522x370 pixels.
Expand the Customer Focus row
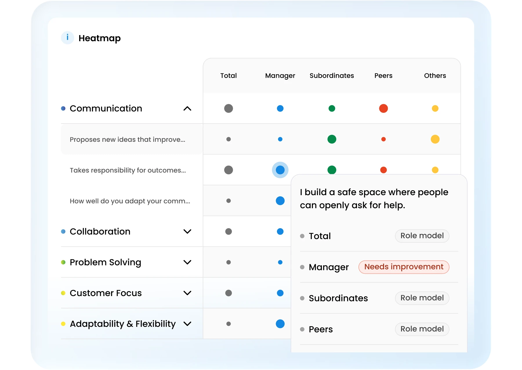188,293
